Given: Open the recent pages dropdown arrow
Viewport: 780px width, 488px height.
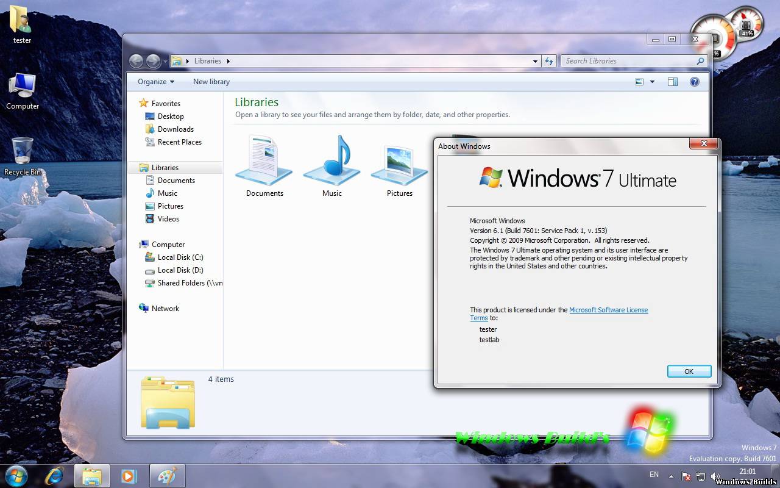Looking at the screenshot, I should (x=165, y=61).
